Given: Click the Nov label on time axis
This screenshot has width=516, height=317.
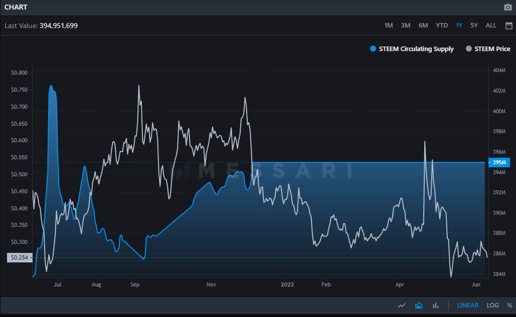Looking at the screenshot, I should [211, 284].
